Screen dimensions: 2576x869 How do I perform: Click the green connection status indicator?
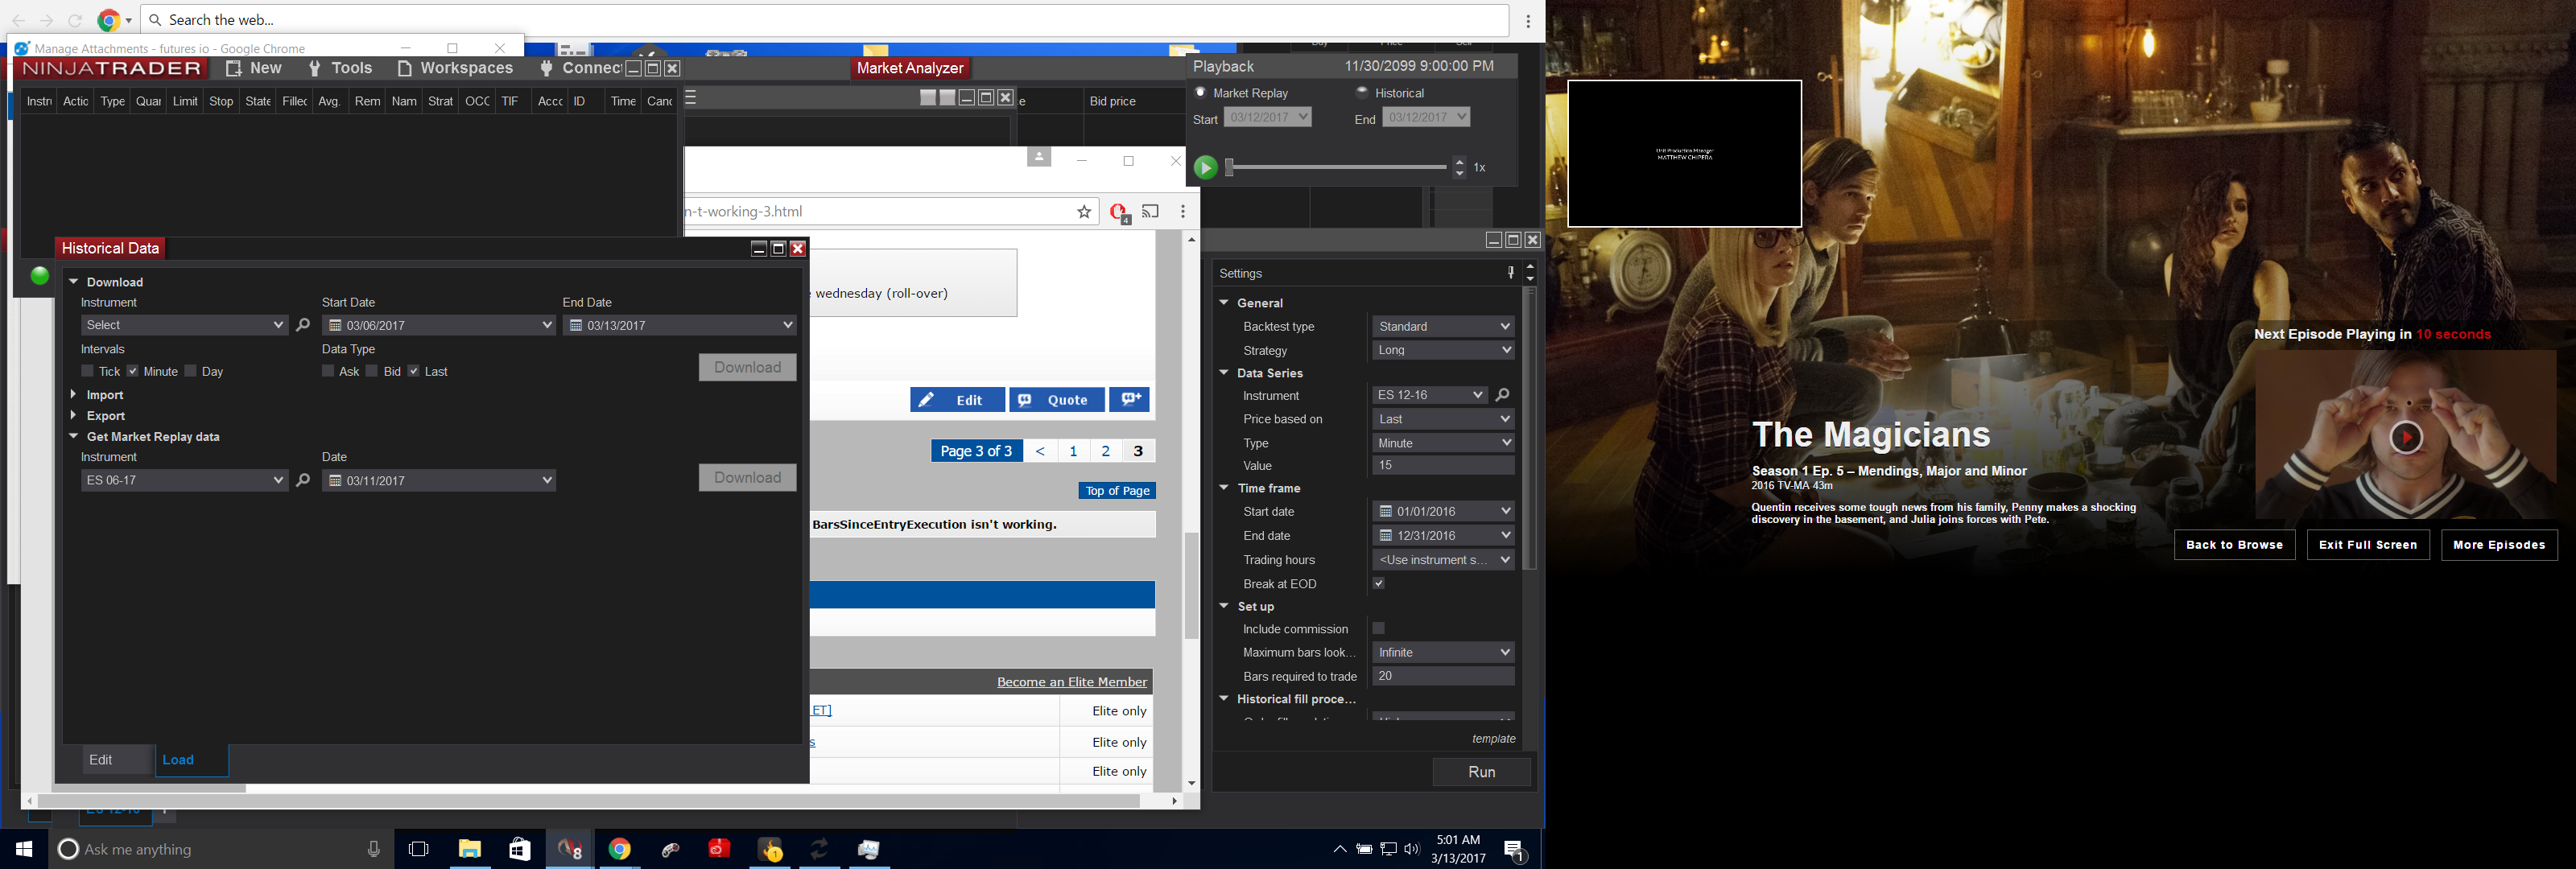[x=40, y=277]
